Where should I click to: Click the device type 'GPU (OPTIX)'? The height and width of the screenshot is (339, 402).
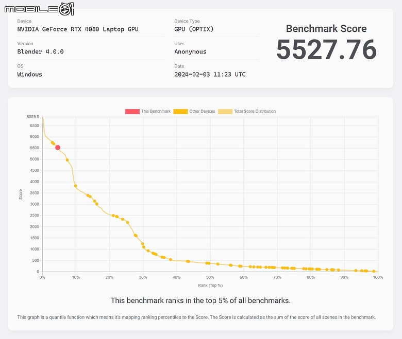coord(194,29)
